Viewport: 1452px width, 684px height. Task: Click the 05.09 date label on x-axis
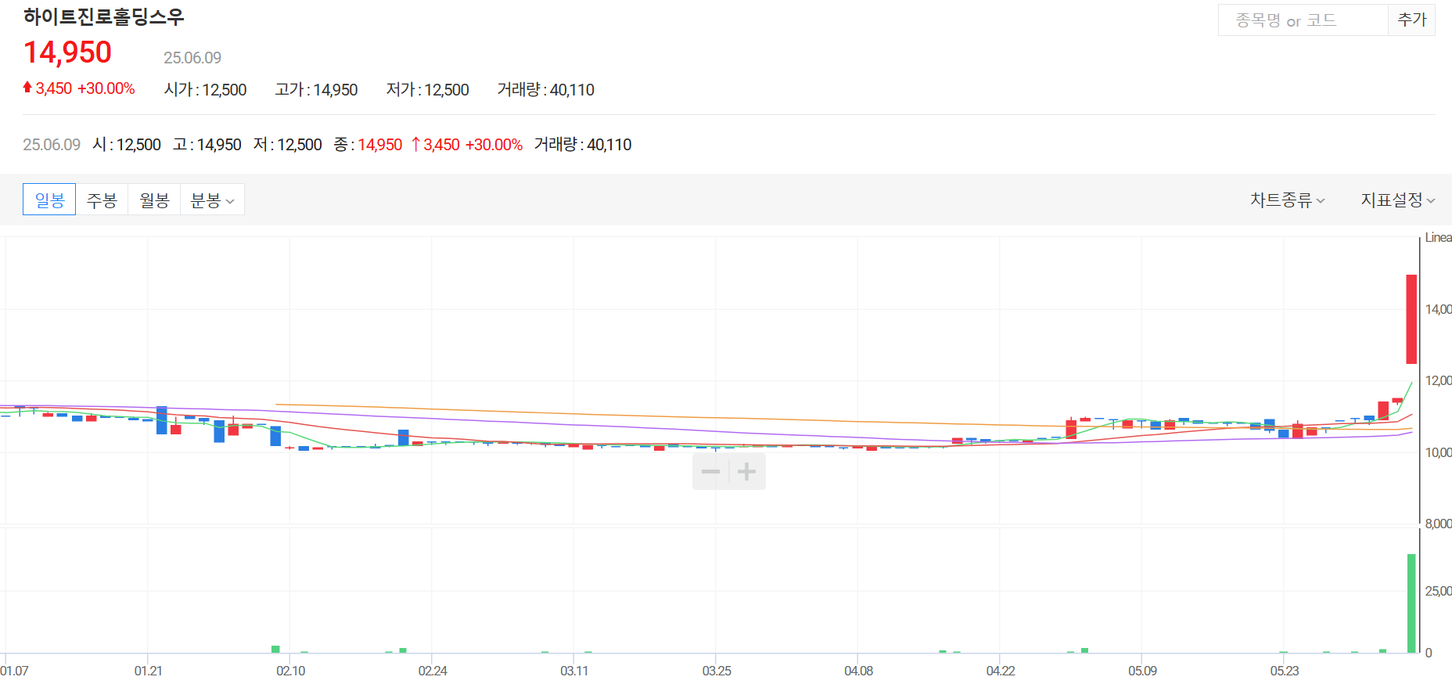[1142, 671]
